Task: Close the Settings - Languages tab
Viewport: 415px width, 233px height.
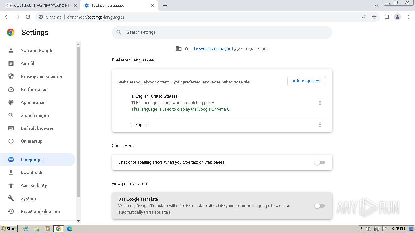Action: [x=153, y=6]
